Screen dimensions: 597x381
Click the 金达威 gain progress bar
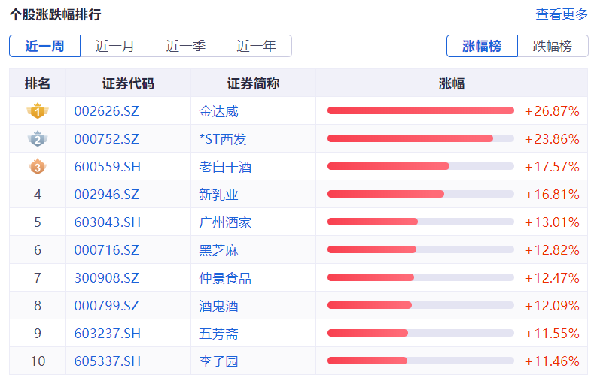tap(420, 111)
